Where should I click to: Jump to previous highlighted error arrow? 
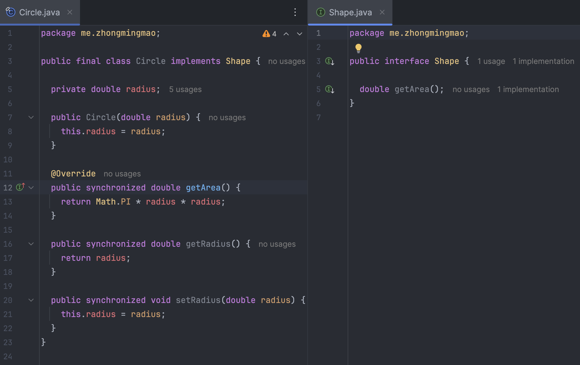click(x=286, y=34)
